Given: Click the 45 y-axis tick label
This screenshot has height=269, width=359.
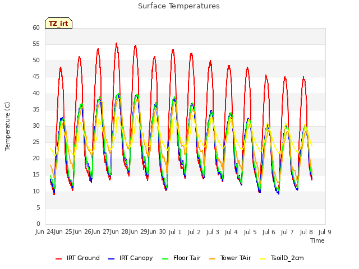Looking at the screenshot, I should (x=36, y=77).
